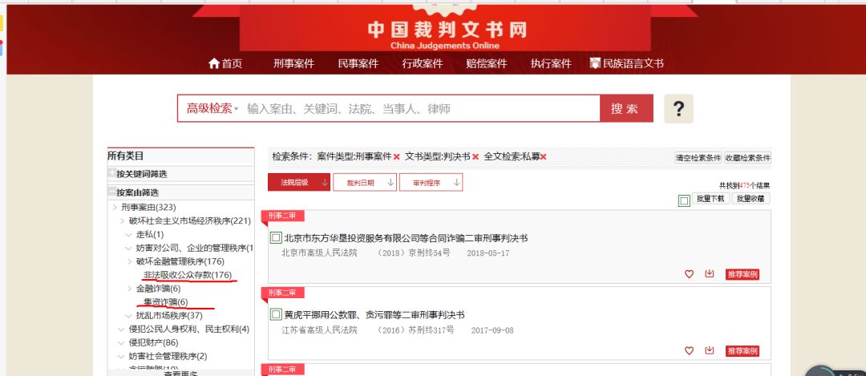Tick the checkbox for 北京市东方华星 case

[x=276, y=239]
